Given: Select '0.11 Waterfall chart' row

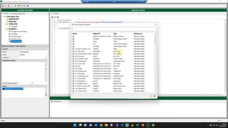Looking at the screenshot, I should (x=113, y=76).
